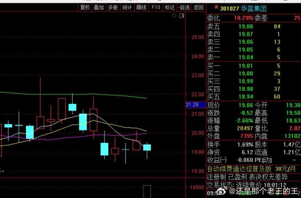Click the 涨跌 value -0.52
301x198 pixels.
tap(246, 113)
